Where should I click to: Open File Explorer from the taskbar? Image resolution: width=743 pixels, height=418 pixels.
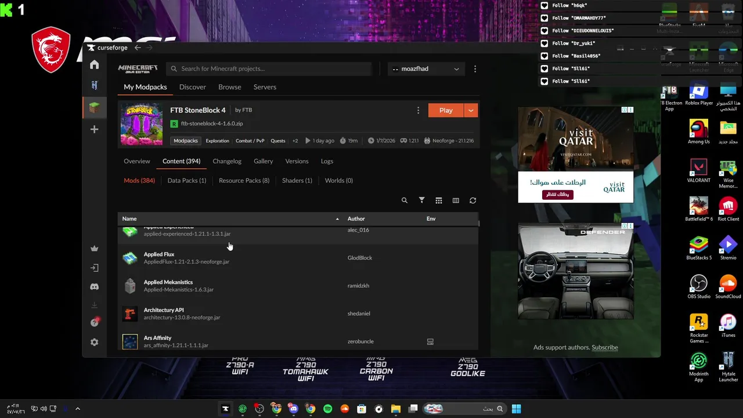[396, 409]
